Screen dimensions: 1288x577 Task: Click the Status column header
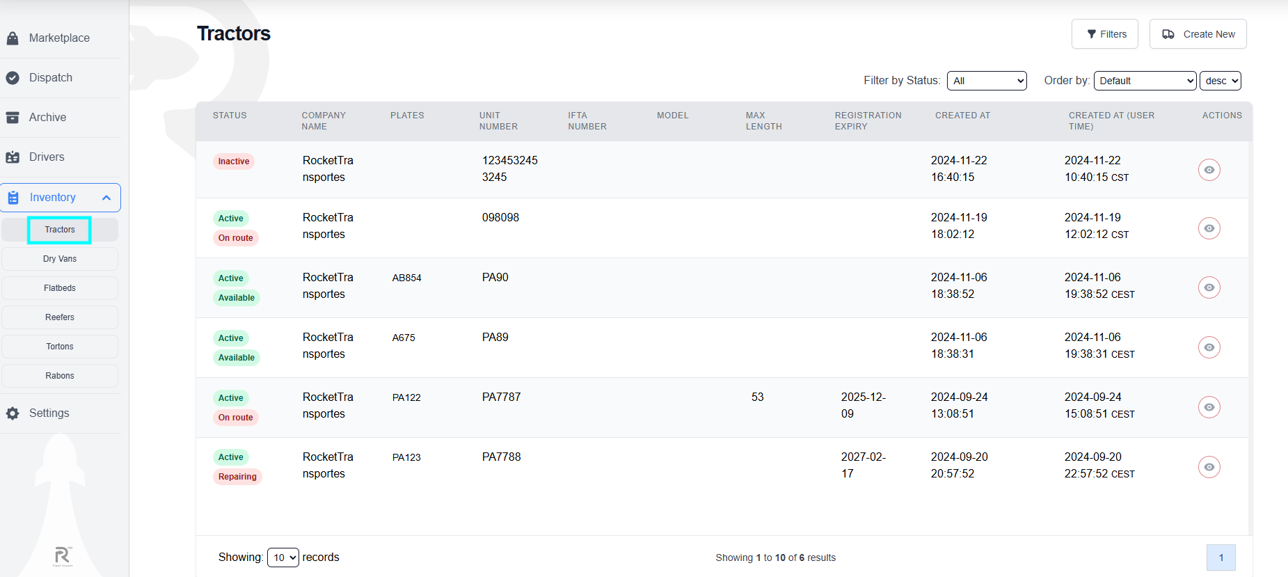pos(230,116)
